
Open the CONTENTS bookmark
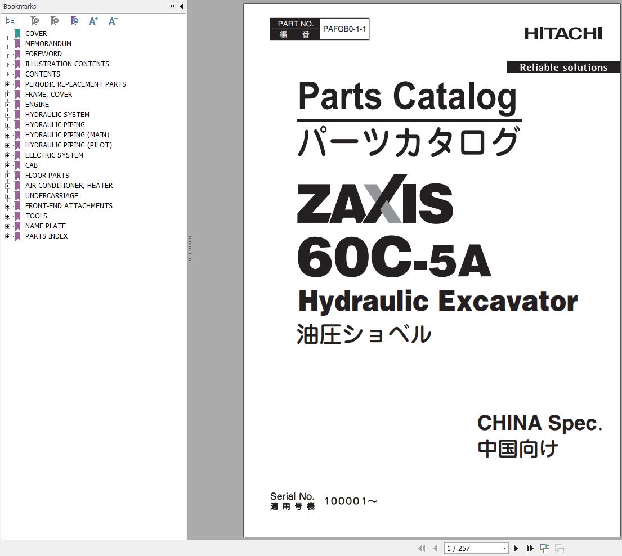click(x=42, y=74)
